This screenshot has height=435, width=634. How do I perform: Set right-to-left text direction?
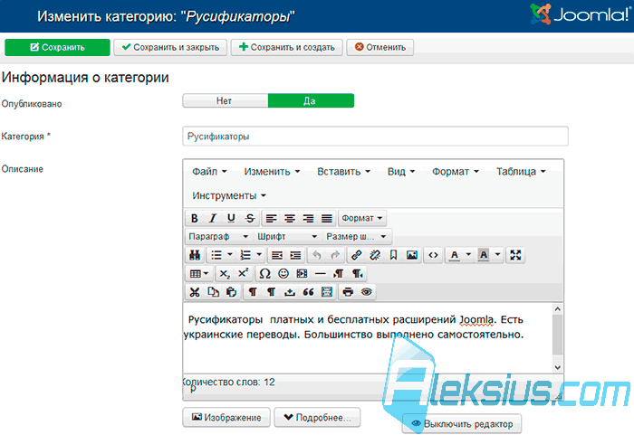(358, 274)
